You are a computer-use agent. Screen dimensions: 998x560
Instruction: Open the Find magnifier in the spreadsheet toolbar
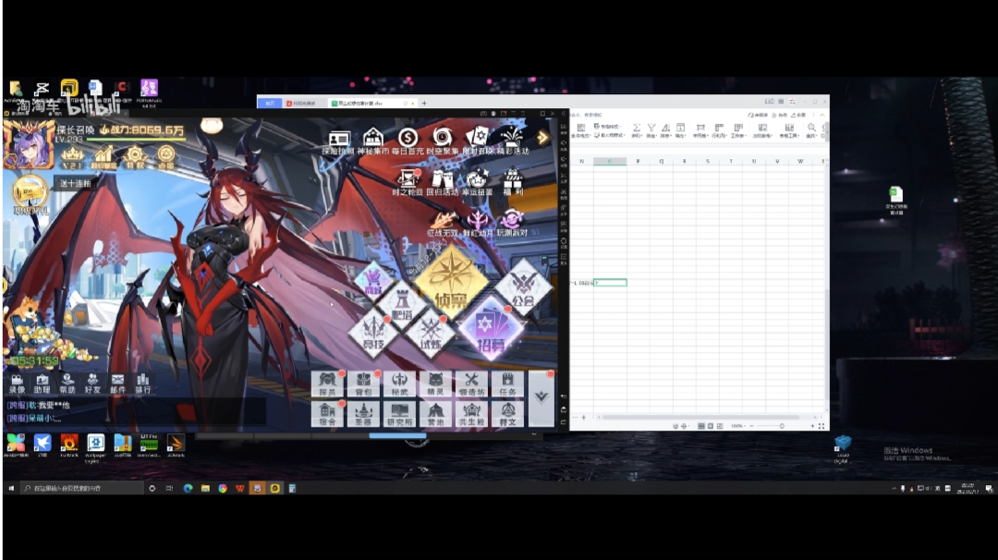811,130
